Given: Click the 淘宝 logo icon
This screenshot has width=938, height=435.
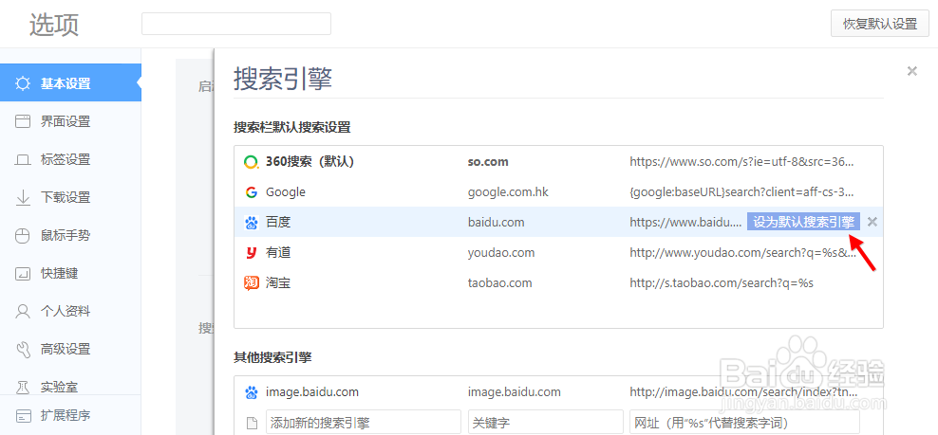Looking at the screenshot, I should click(x=252, y=283).
